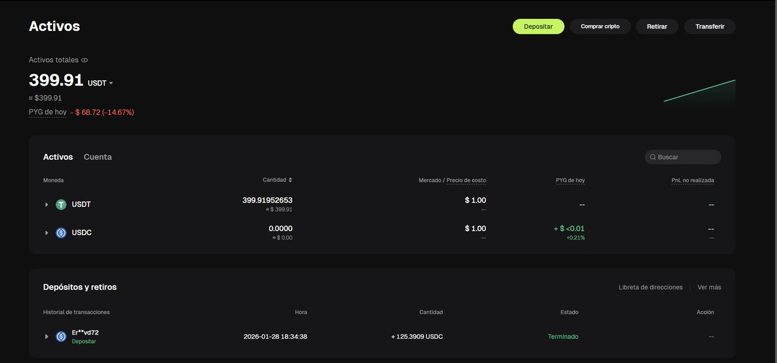Click the PYG de hoy label under total
777x363 pixels.
[47, 112]
